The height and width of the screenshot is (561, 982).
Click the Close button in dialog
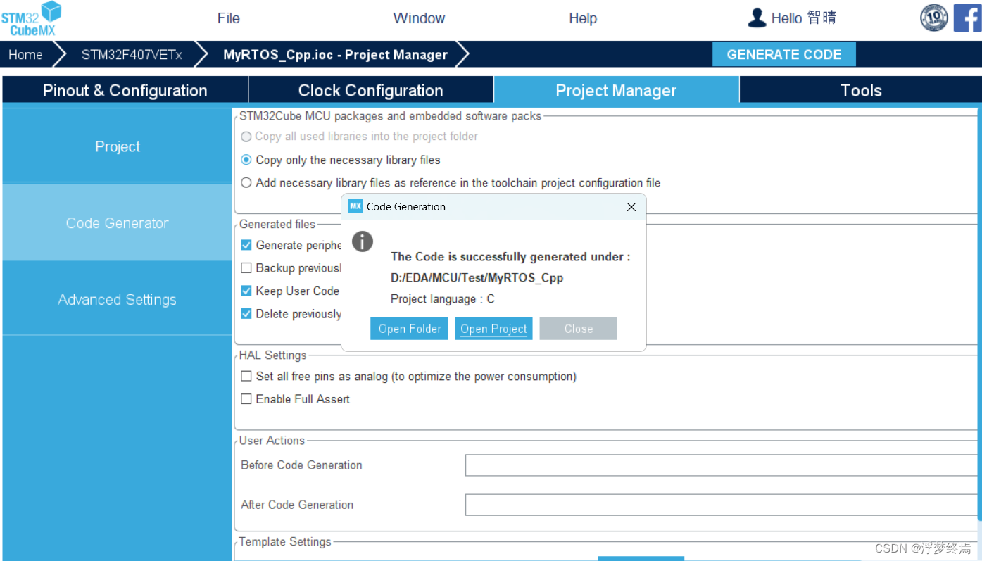click(578, 329)
